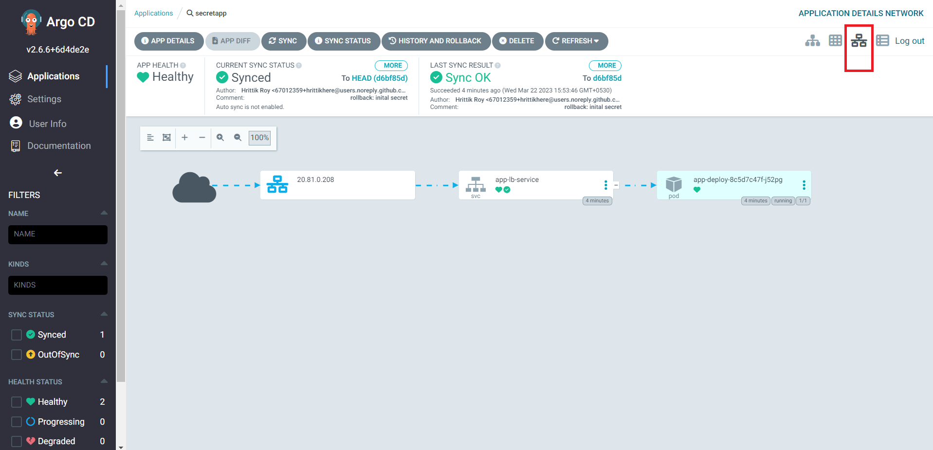Switch to the list view icon
Screen dimensions: 933x450
click(882, 41)
